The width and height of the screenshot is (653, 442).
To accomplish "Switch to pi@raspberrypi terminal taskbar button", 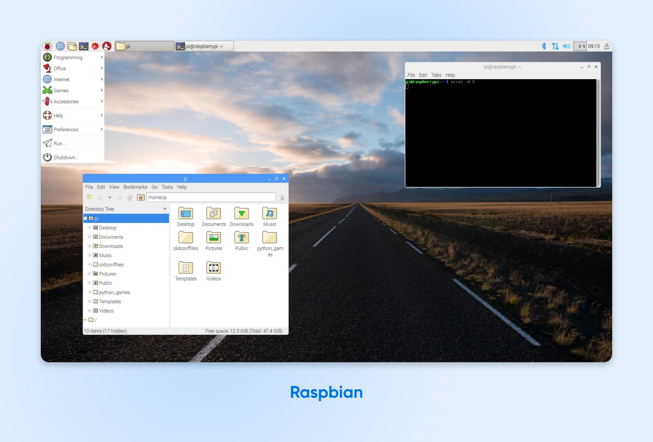I will click(x=204, y=46).
